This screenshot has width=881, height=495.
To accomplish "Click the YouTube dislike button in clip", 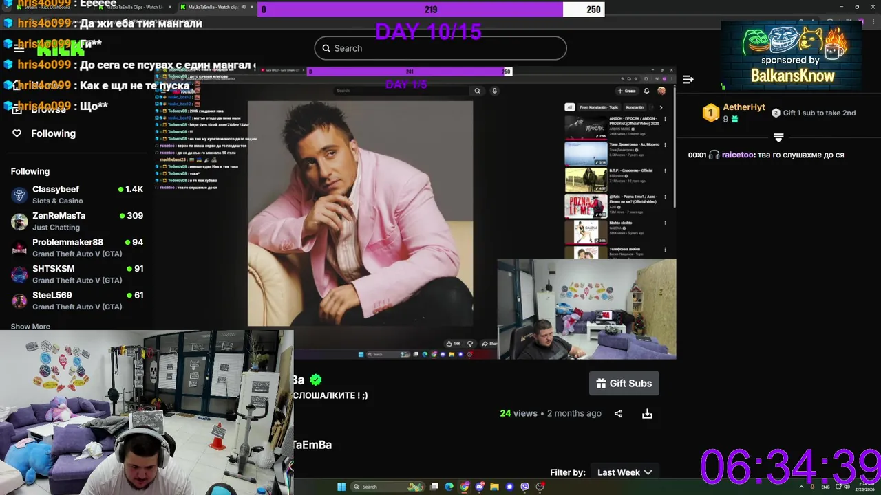I will pyautogui.click(x=470, y=343).
